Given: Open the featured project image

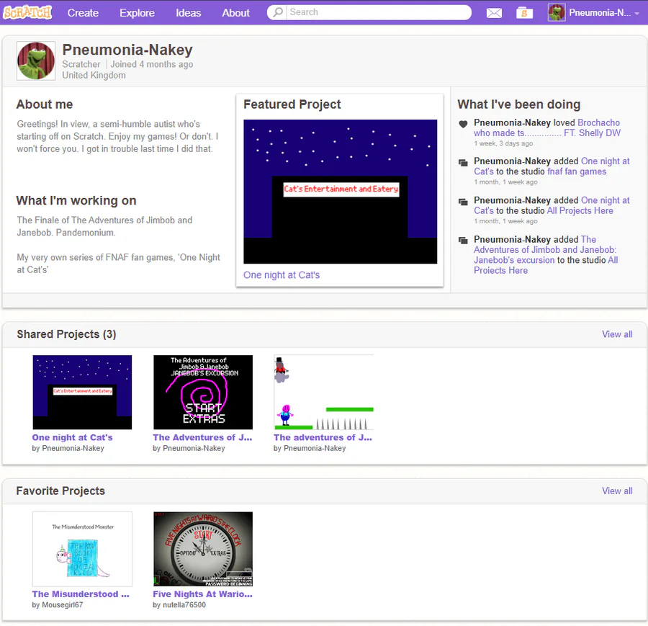Looking at the screenshot, I should pos(340,192).
